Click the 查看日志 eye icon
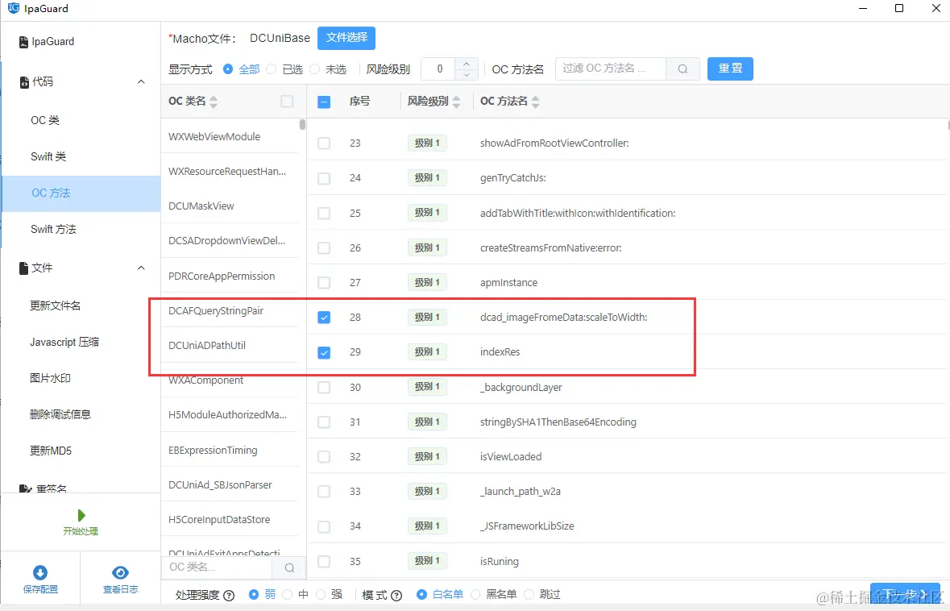The height and width of the screenshot is (611, 950). coord(120,573)
